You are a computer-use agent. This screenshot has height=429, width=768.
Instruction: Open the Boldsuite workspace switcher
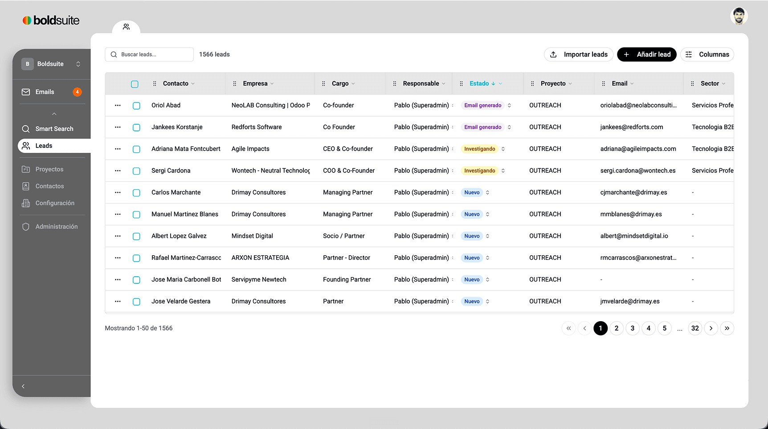(x=52, y=64)
